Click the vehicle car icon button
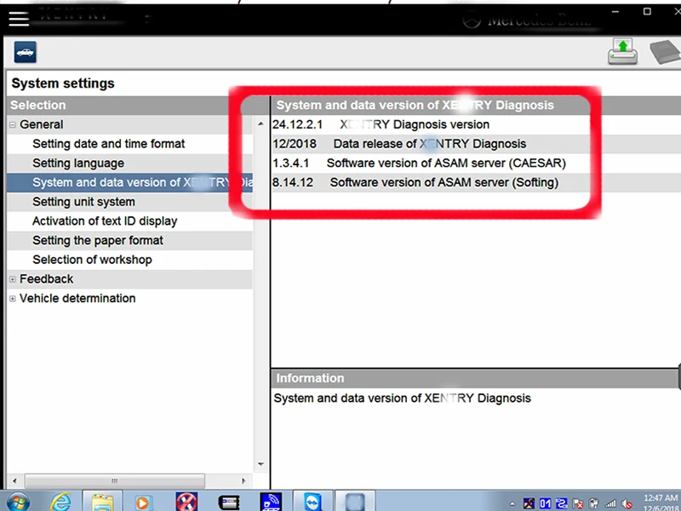Viewport: 681px width, 511px height. point(26,52)
